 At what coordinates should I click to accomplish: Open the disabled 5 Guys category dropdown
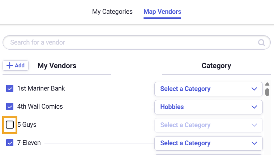(x=208, y=125)
